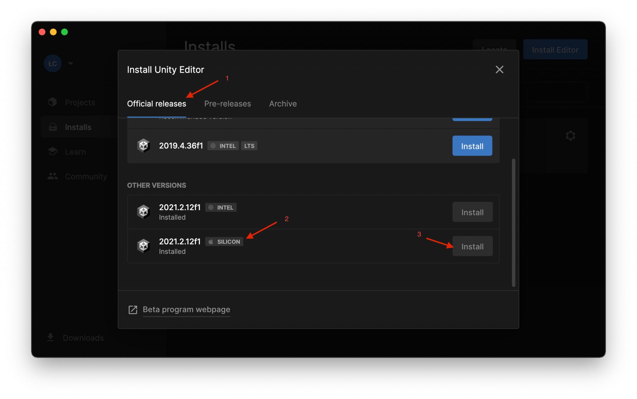Click the Downloads icon at bottom left
Image resolution: width=637 pixels, height=399 pixels.
(50, 337)
